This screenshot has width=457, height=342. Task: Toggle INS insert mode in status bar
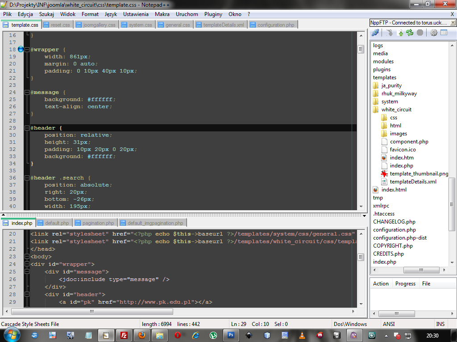coord(440,324)
